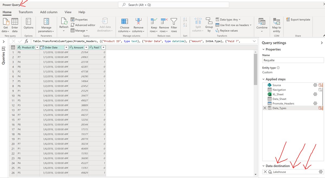Open the Get data menu
Image resolution: width=325 pixels, height=178 pixels.
coord(6,25)
